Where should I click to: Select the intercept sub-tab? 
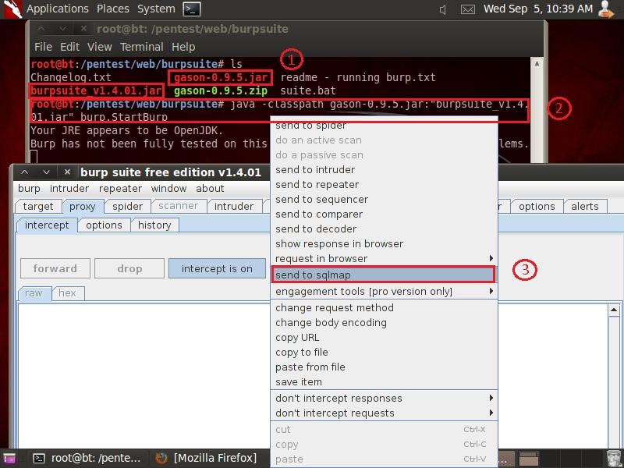tap(47, 225)
